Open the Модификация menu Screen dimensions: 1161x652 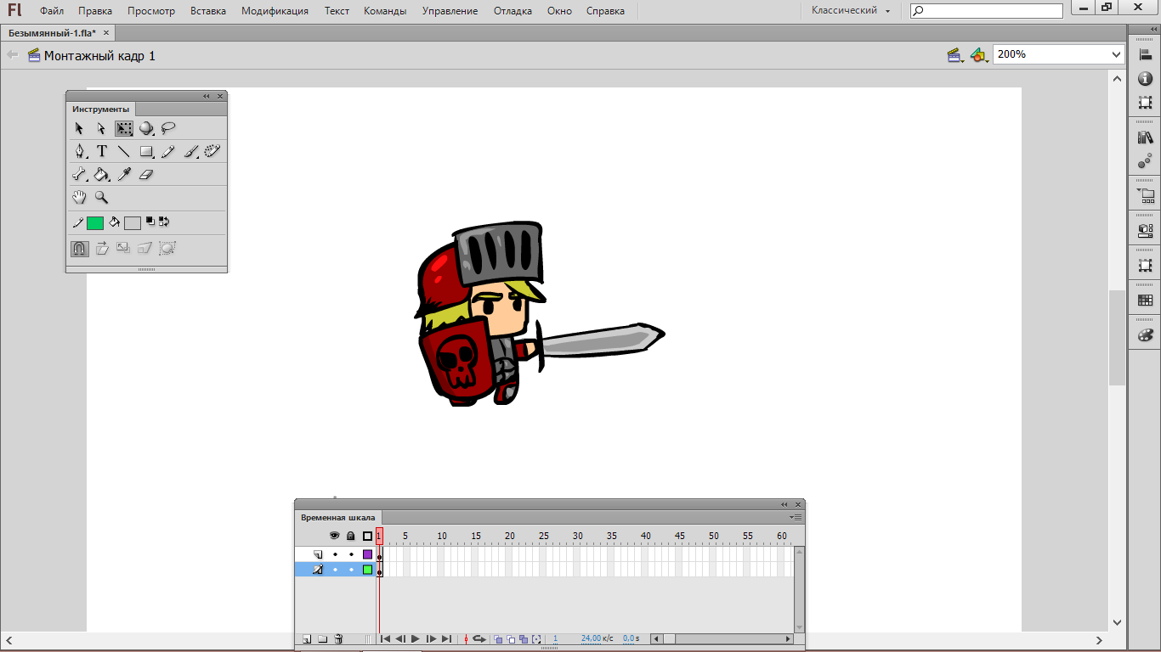tap(275, 11)
